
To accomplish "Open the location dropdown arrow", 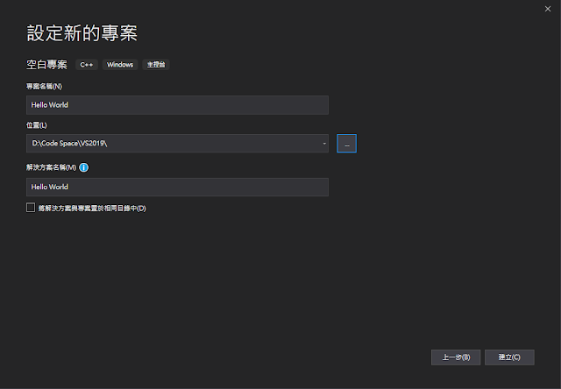I will pyautogui.click(x=324, y=144).
